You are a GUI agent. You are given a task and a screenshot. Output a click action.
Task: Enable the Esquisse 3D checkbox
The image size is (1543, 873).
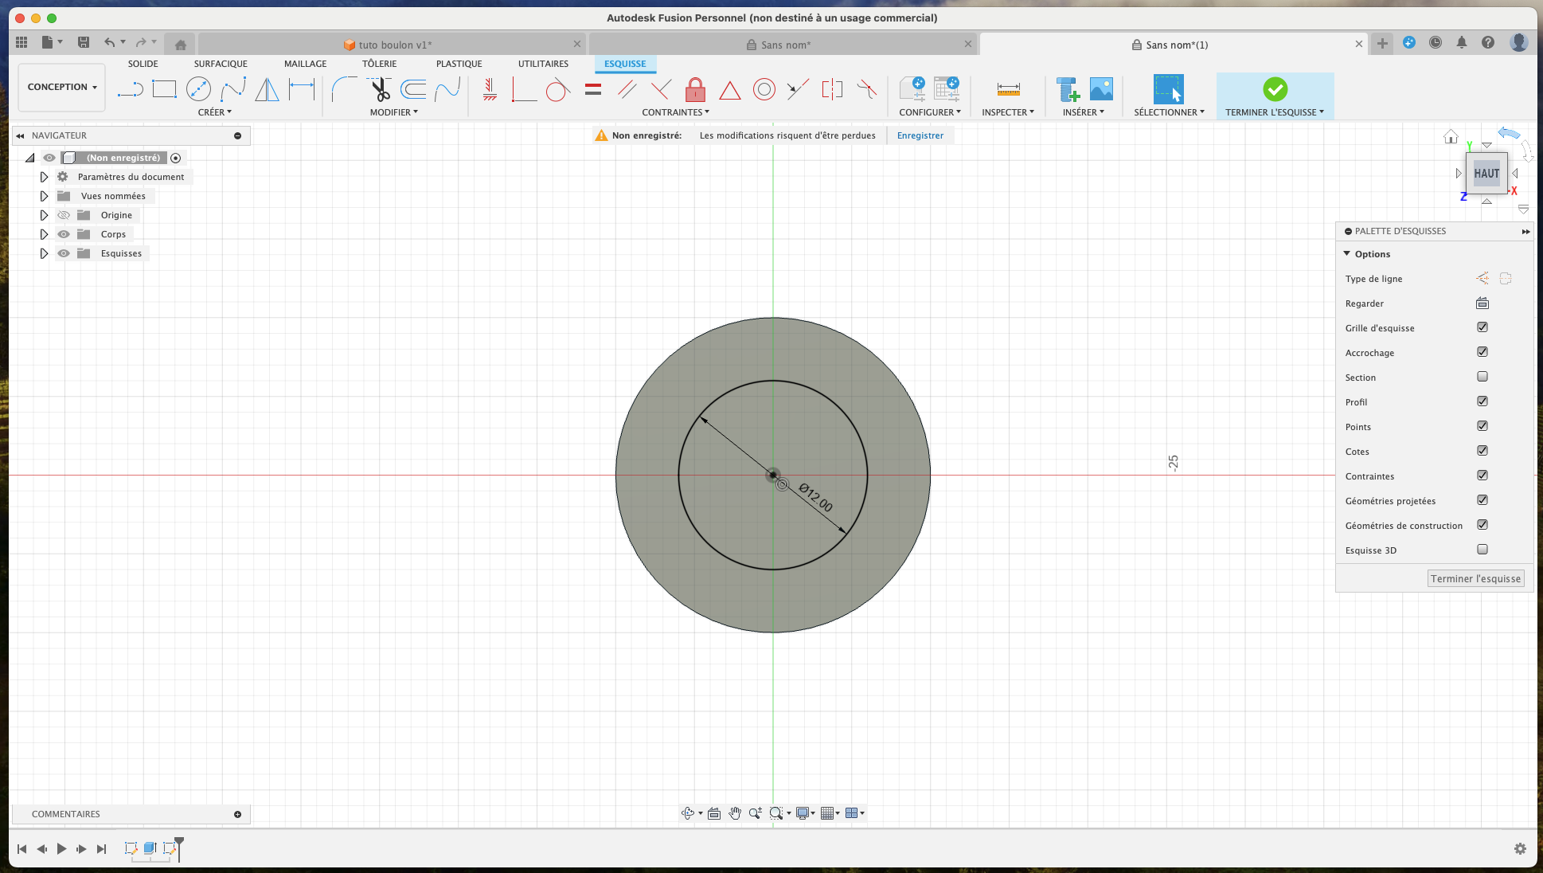tap(1482, 550)
